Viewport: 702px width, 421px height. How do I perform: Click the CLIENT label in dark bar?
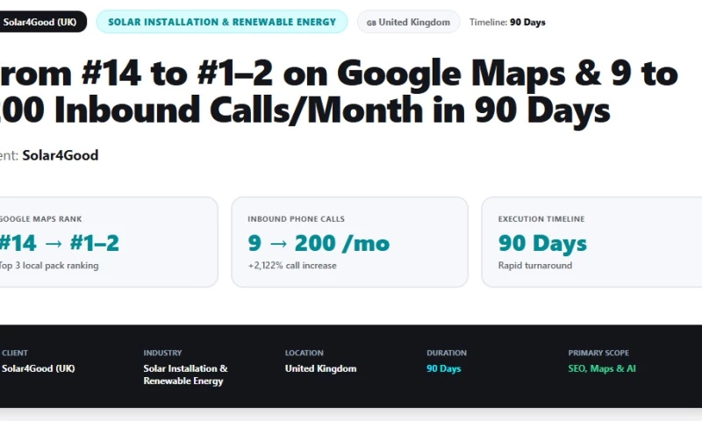coord(15,353)
